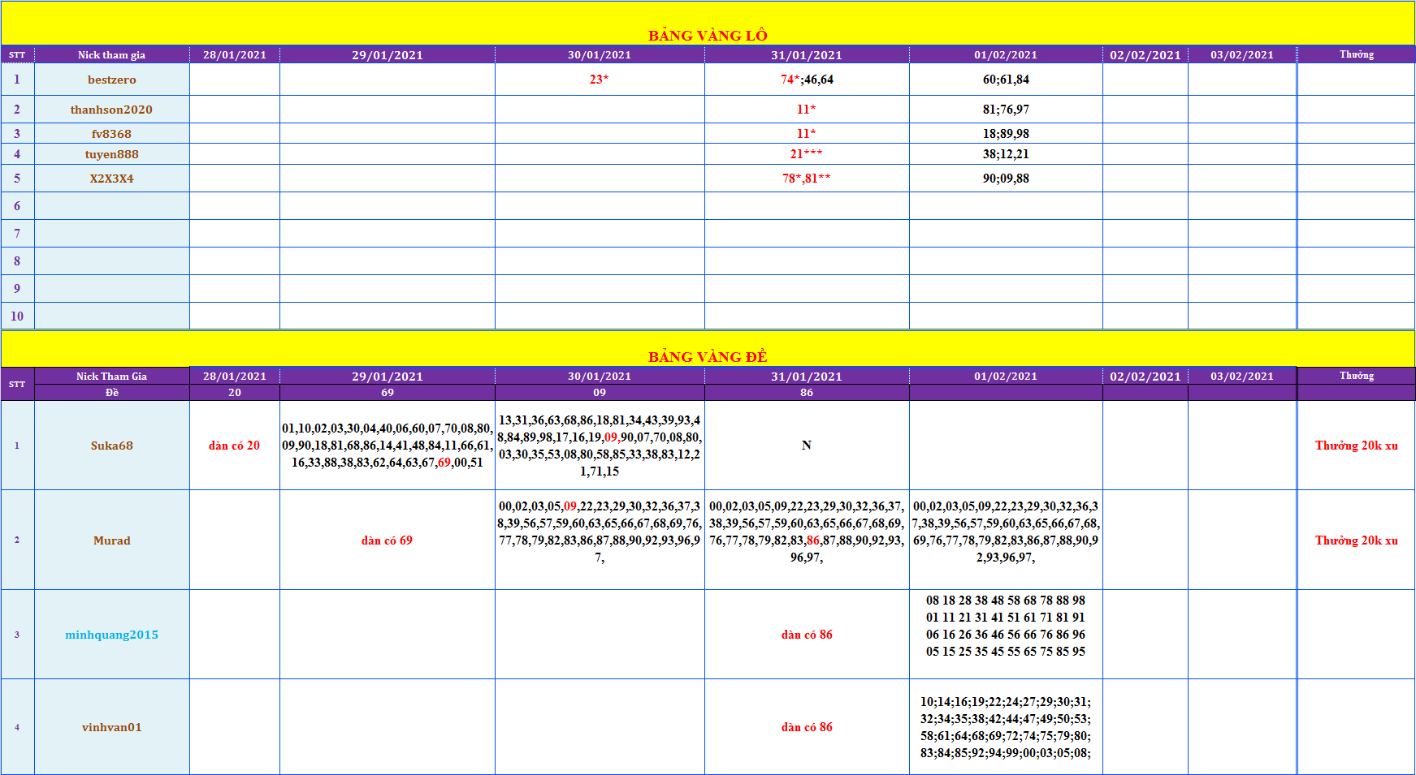
Task: Select Suka68's "Thưởng 20k xu" reward cell
Action: coord(1356,446)
